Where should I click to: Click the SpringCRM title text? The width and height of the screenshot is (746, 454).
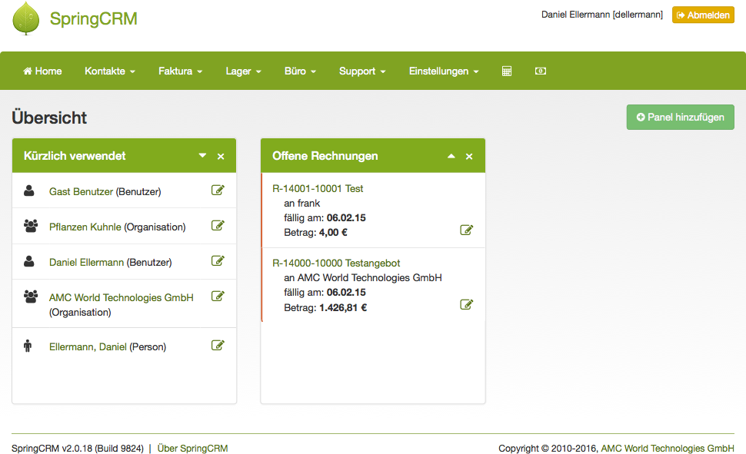click(94, 18)
